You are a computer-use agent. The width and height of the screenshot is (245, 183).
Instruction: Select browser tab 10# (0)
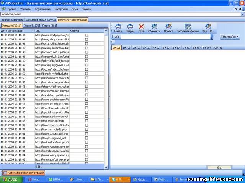click(x=217, y=48)
